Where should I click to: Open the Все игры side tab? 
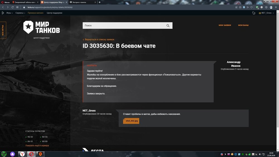pos(3,30)
